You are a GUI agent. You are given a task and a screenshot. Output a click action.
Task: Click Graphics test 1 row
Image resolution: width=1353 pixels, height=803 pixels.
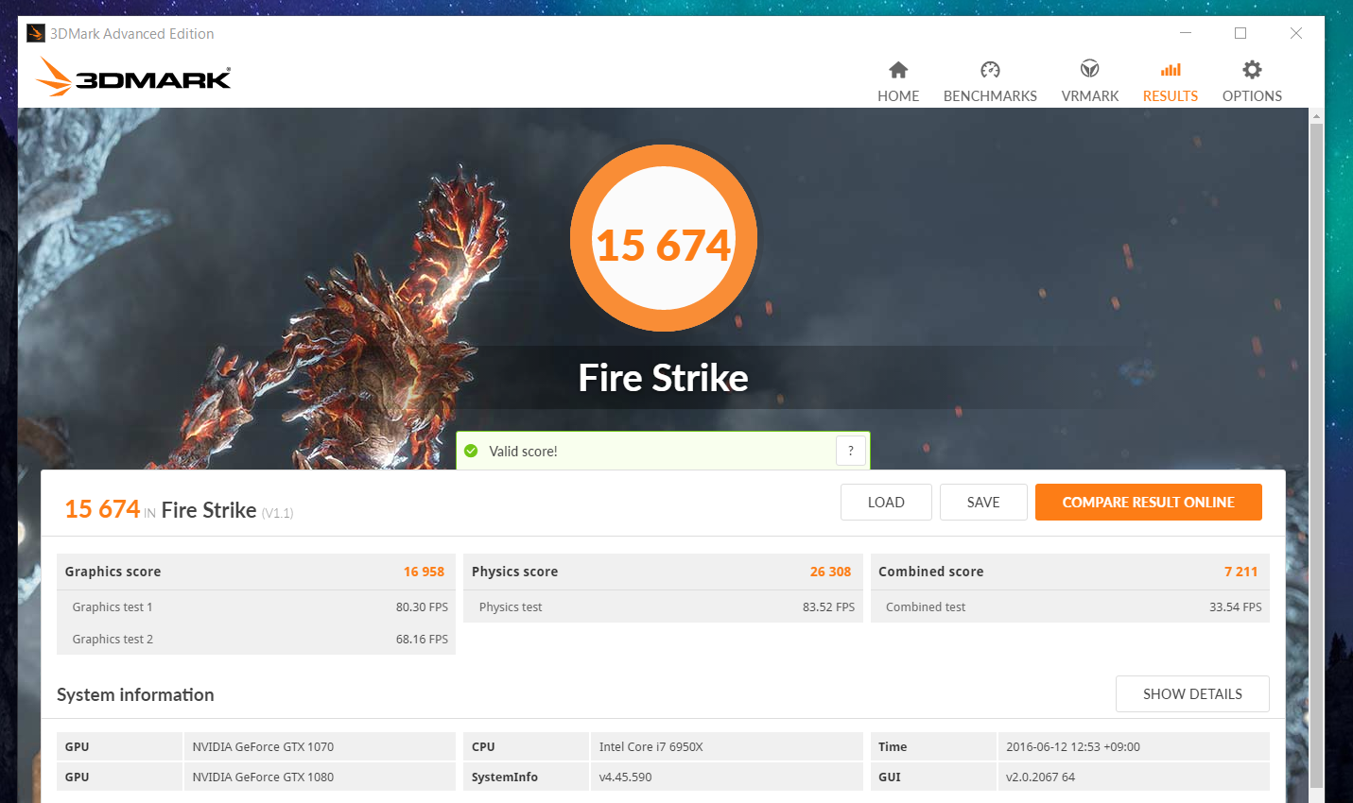tap(256, 607)
